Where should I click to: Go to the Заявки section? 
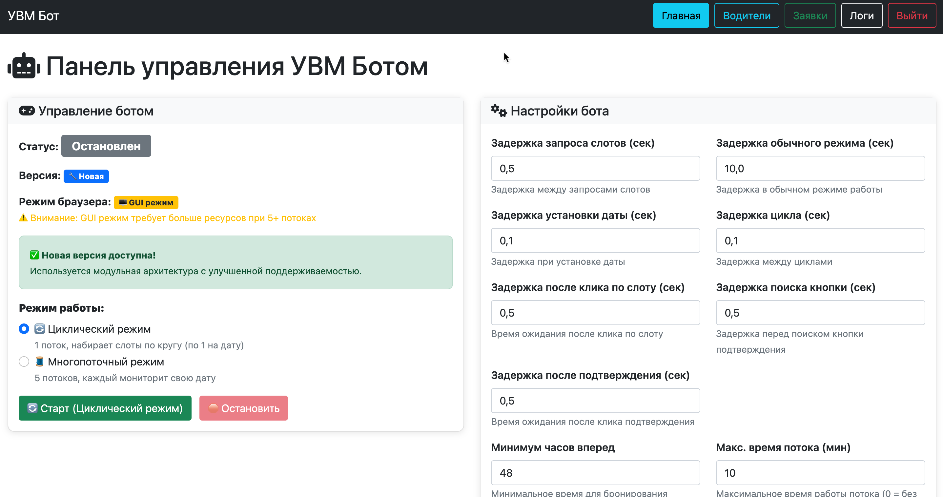[x=810, y=16]
